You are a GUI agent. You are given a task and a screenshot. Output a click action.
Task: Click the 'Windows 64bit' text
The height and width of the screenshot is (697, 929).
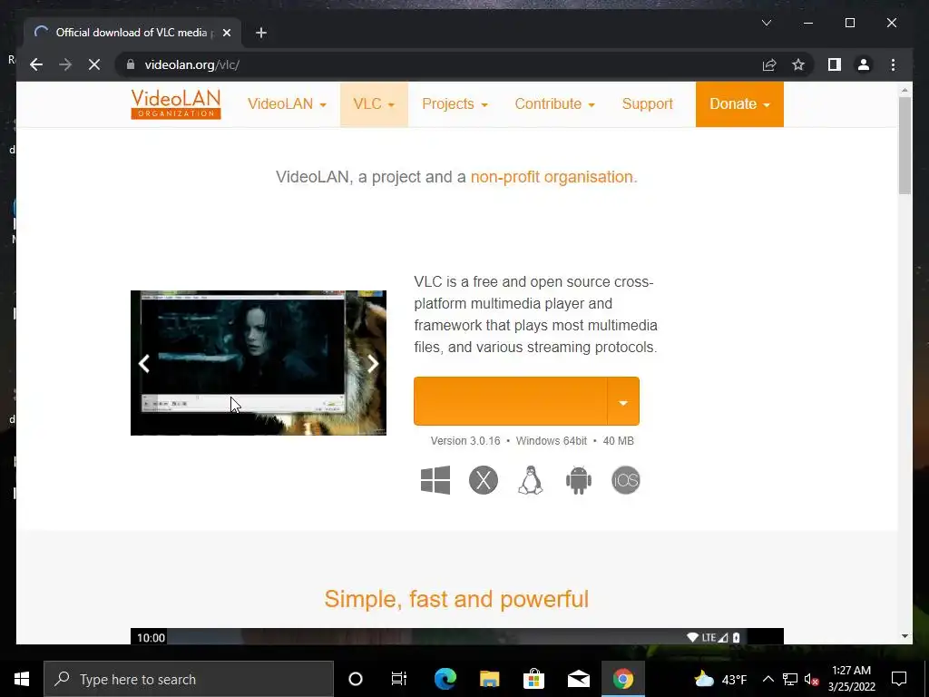click(x=551, y=441)
